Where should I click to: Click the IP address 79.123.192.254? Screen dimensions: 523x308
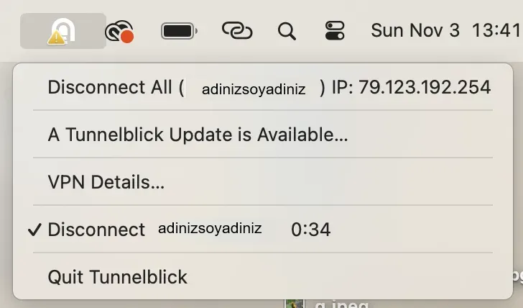(425, 87)
